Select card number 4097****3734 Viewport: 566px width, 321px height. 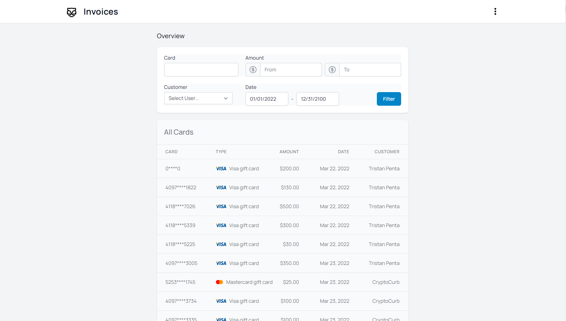181,301
